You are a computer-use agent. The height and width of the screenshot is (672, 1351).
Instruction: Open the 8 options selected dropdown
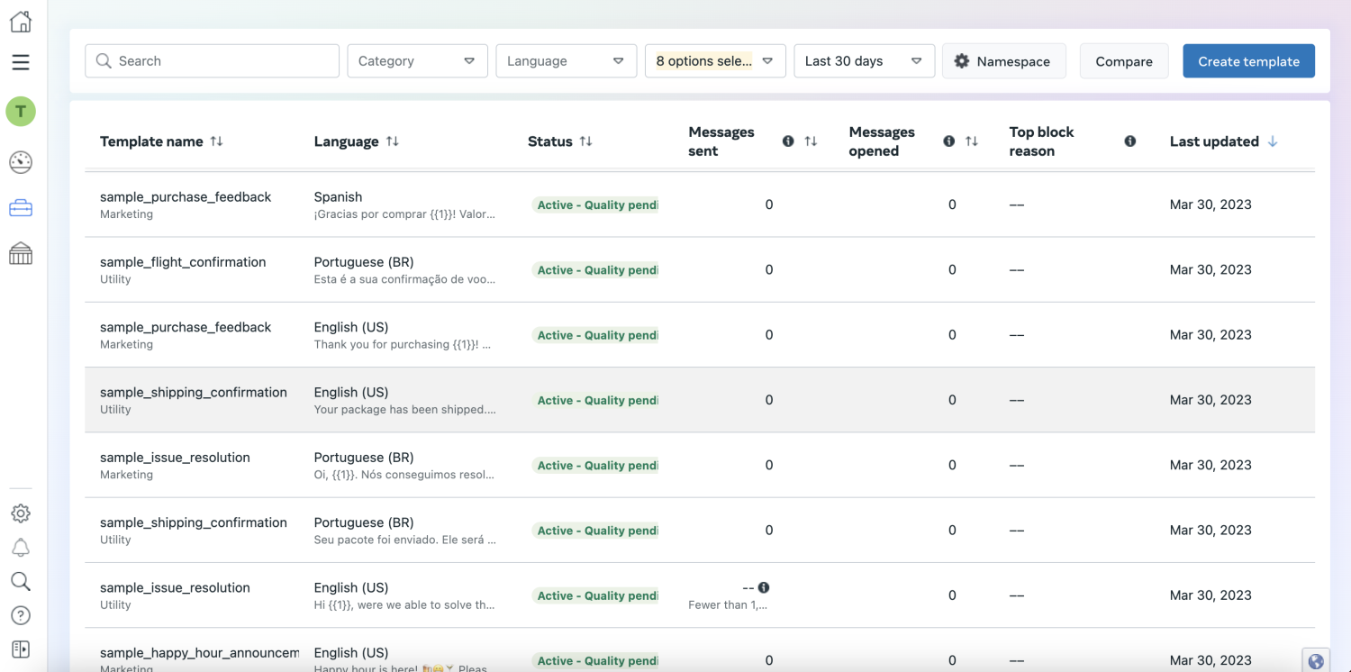point(715,61)
